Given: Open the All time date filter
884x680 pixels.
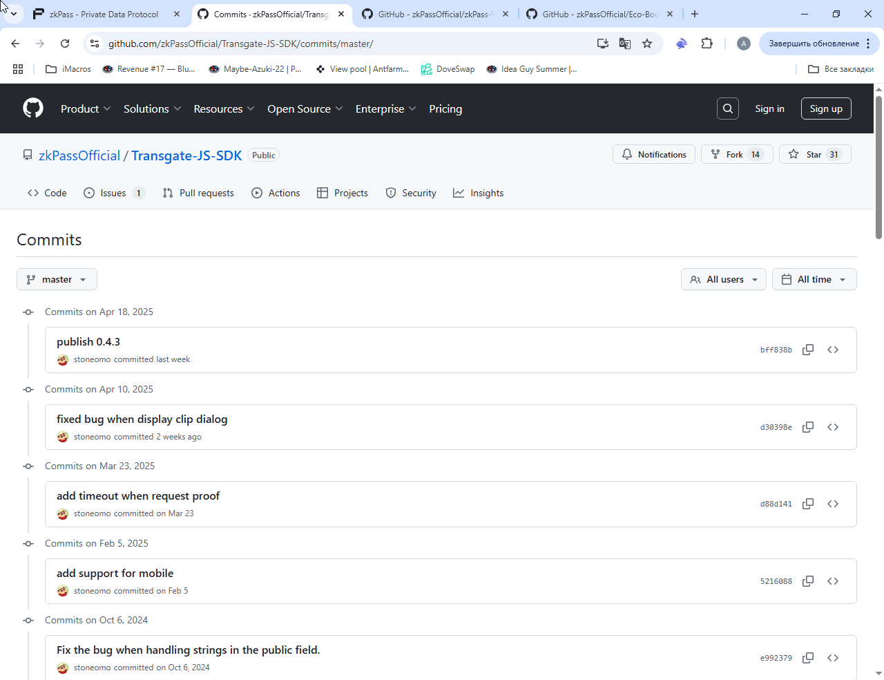Looking at the screenshot, I should point(814,279).
